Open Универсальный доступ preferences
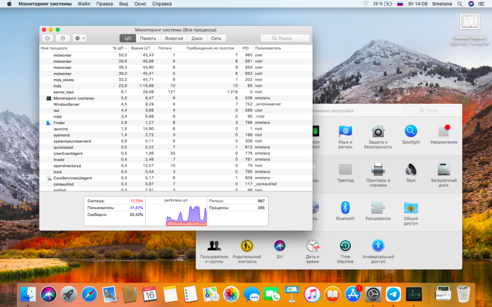Viewport: 492px width, 307px height. tap(378, 251)
